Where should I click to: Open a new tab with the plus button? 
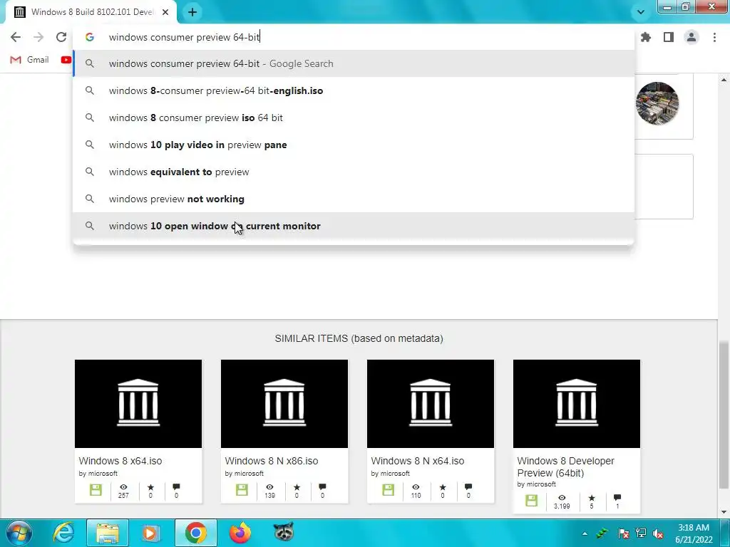click(x=192, y=12)
